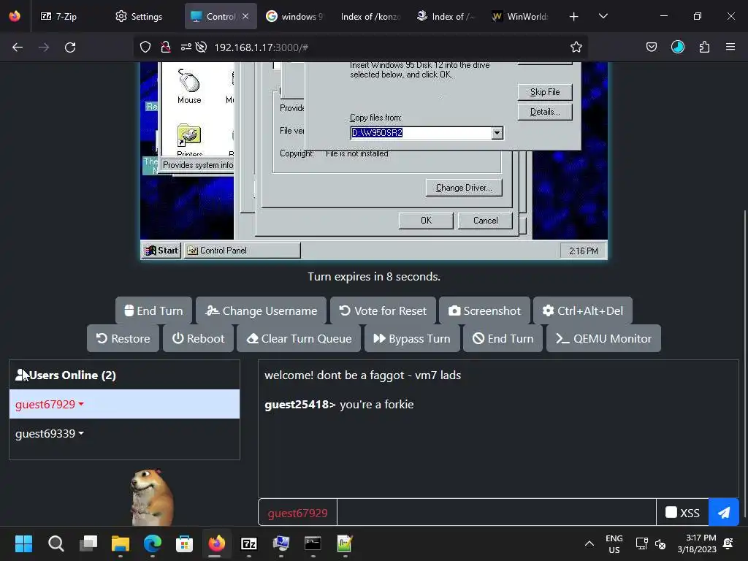Go back to previous page
748x561 pixels.
18,47
